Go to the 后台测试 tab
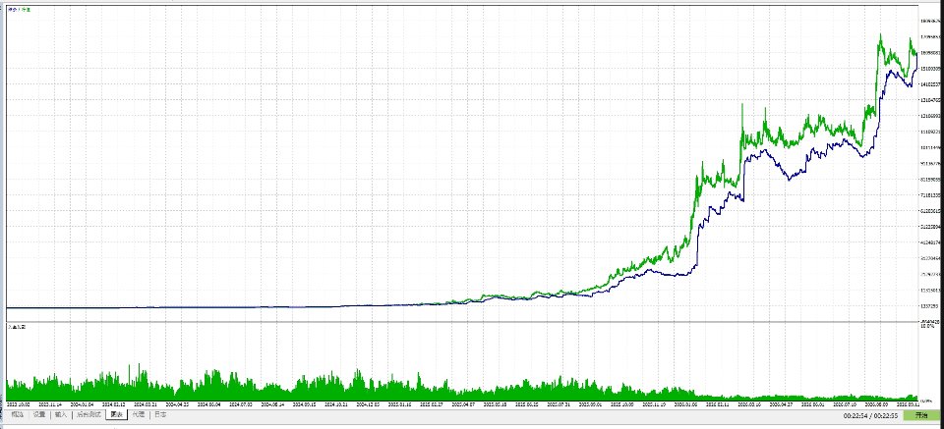 pyautogui.click(x=88, y=414)
